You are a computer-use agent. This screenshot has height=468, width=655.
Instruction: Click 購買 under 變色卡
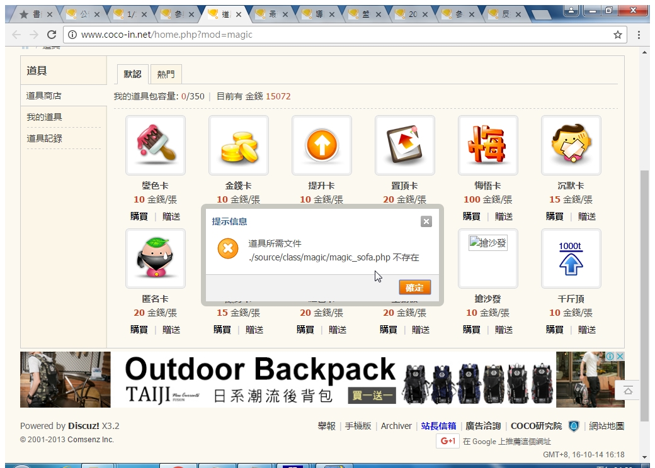tap(139, 216)
